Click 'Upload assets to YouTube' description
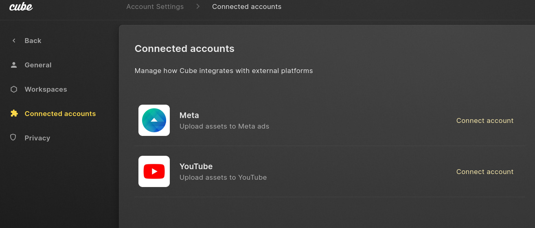Image resolution: width=535 pixels, height=228 pixels. [x=223, y=177]
